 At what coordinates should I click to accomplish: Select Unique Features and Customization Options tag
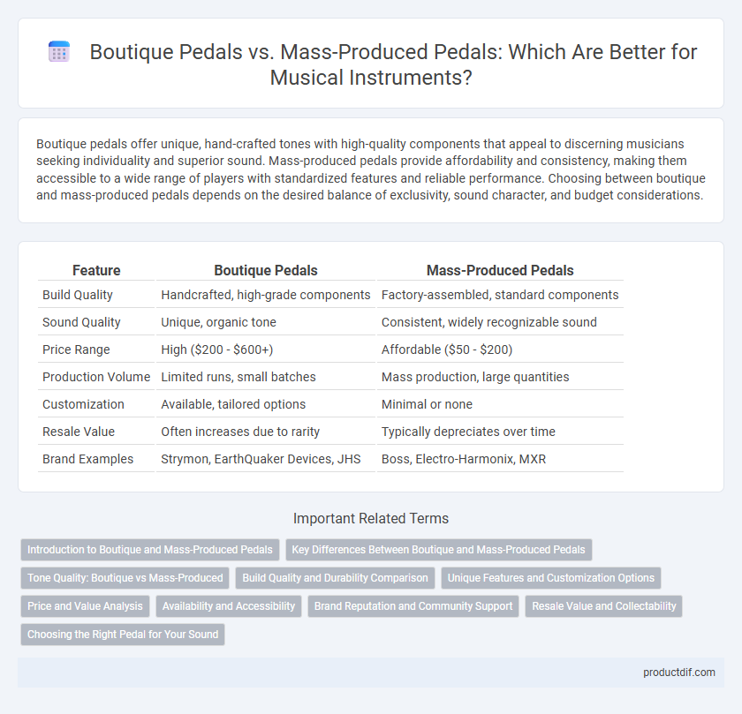[551, 578]
